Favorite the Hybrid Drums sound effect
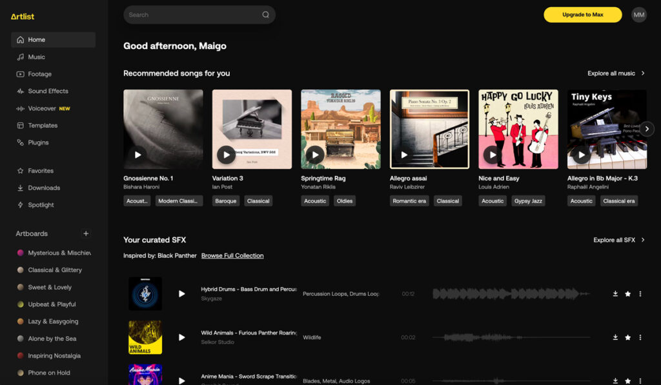Screen dimensions: 661x385 (x=627, y=293)
